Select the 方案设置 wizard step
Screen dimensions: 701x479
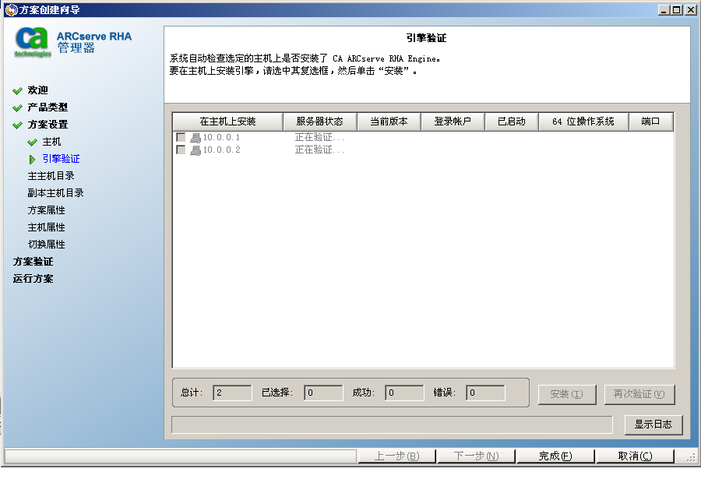48,125
